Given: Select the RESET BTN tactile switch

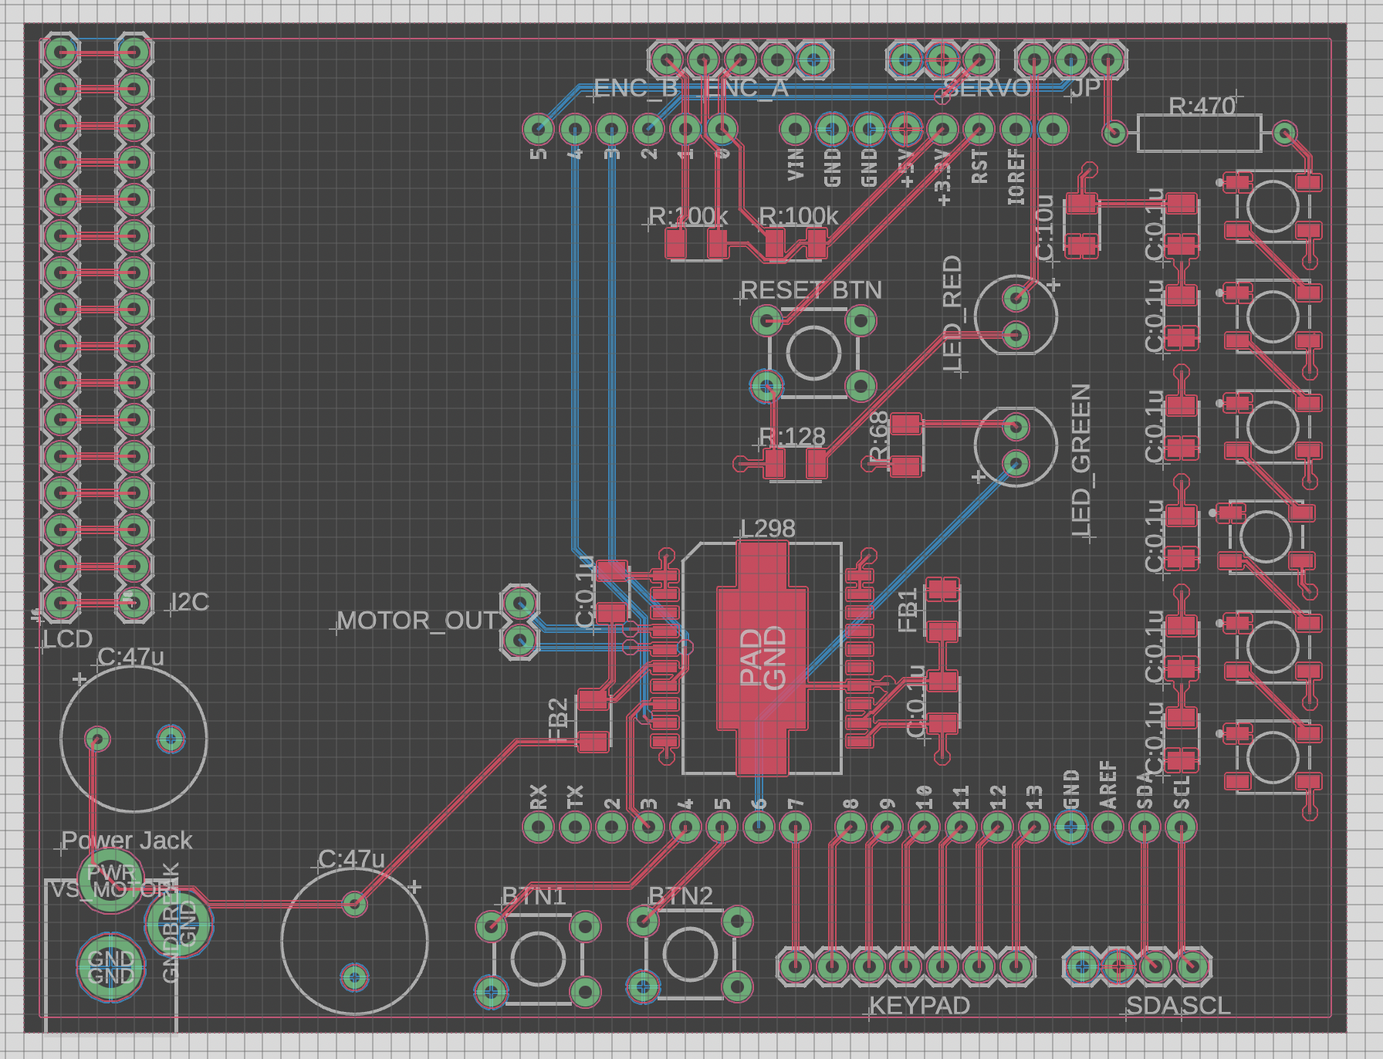Looking at the screenshot, I should coord(813,354).
